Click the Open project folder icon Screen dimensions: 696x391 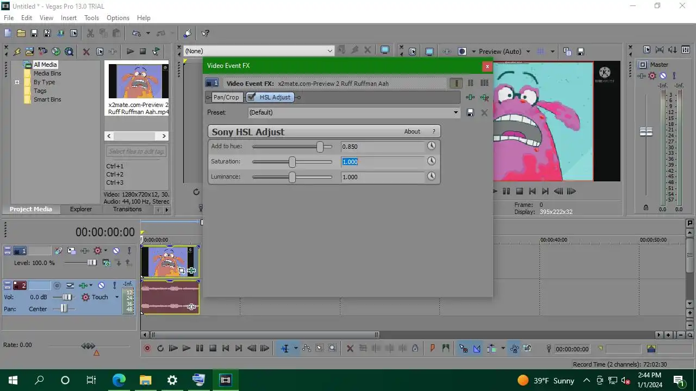(21, 33)
